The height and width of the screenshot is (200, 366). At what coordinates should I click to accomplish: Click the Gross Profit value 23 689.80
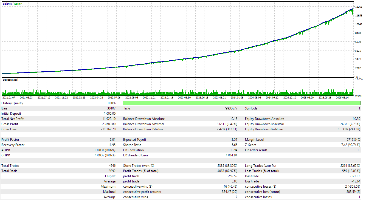click(x=109, y=124)
